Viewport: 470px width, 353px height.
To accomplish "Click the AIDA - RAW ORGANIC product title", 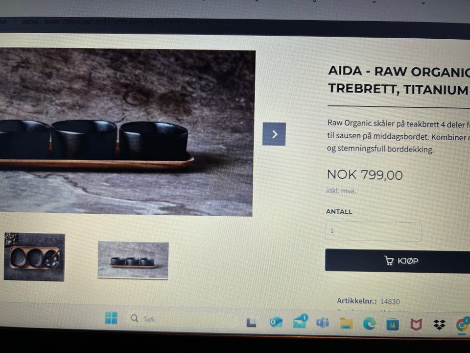I will click(x=399, y=80).
